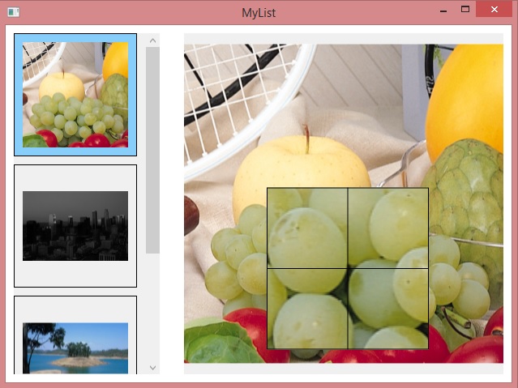Maximize the MyList window
This screenshot has width=518, height=388.
[465, 11]
